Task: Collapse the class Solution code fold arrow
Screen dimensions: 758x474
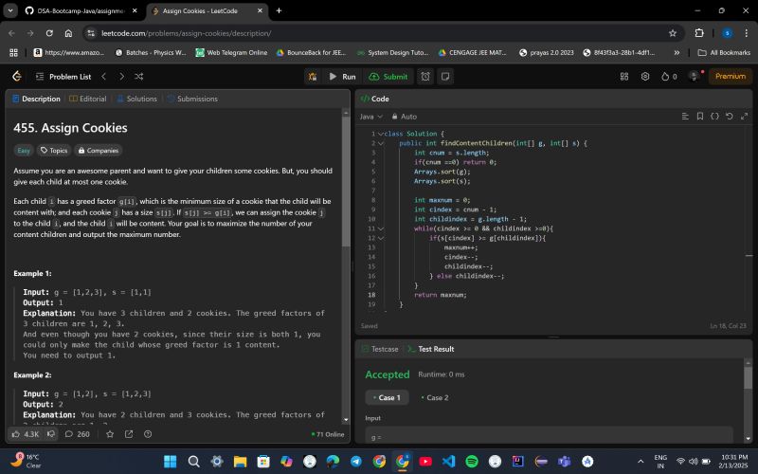Action: [x=381, y=134]
